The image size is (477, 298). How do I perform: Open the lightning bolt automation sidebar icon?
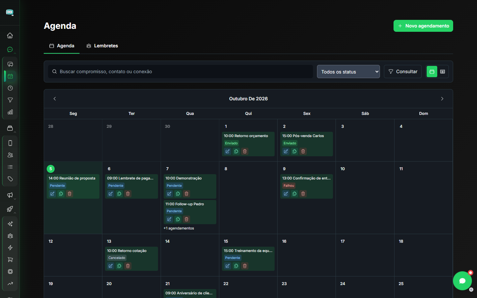pos(10,248)
